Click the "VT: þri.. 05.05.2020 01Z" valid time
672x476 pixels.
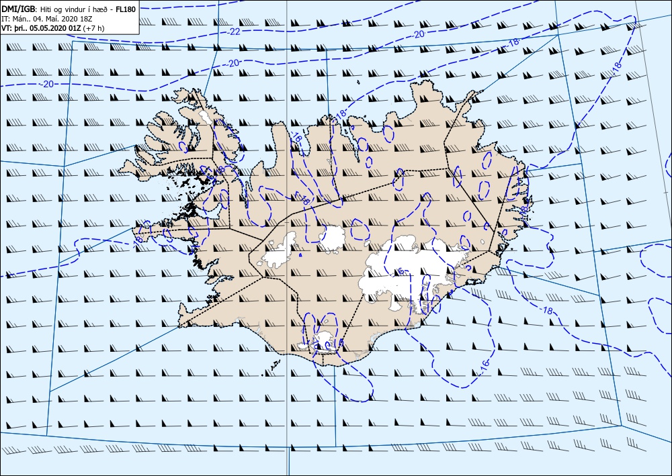tap(41, 28)
